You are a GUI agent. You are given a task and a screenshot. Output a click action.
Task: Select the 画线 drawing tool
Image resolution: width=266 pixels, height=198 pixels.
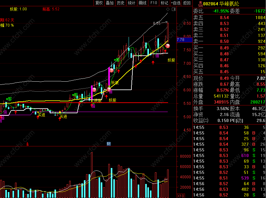click(x=142, y=3)
